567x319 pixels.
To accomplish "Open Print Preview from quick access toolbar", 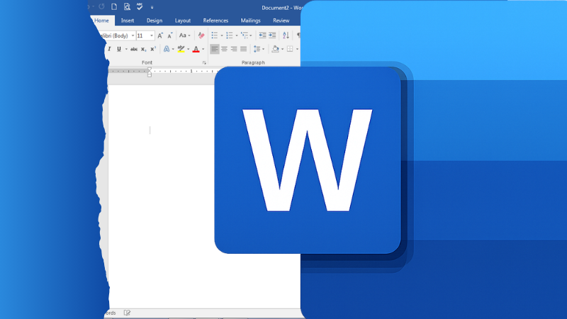I will tap(127, 7).
